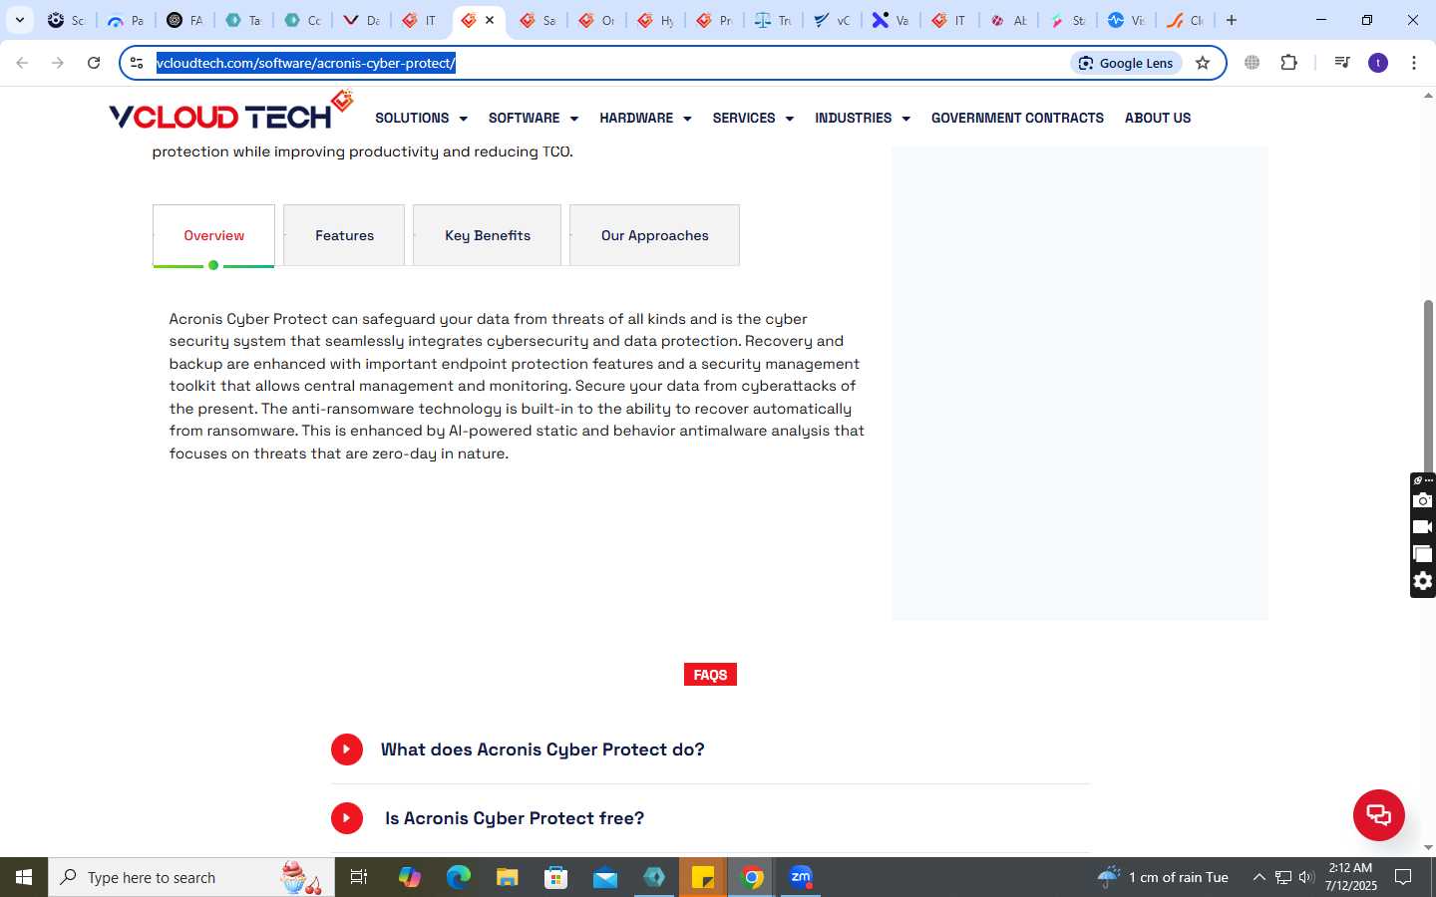Open the red live chat button
1436x897 pixels.
click(1378, 815)
